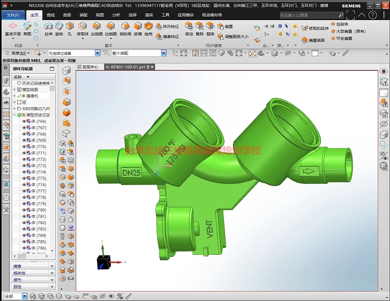
Task: Hide 体 (771) via its eye icon
Action: click(24, 153)
